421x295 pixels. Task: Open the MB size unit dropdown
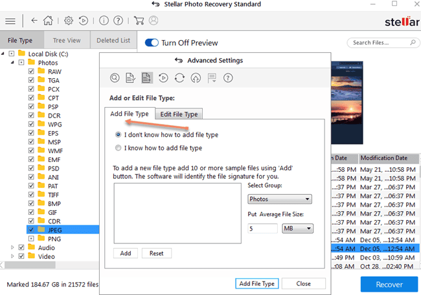point(297,229)
